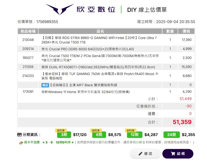This screenshot has height=164, width=207.
Task: Click the 品名 column header
Action: (100, 31)
